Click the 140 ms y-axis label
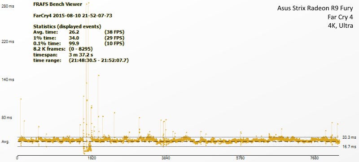This screenshot has height=162, width=359. [x=8, y=80]
